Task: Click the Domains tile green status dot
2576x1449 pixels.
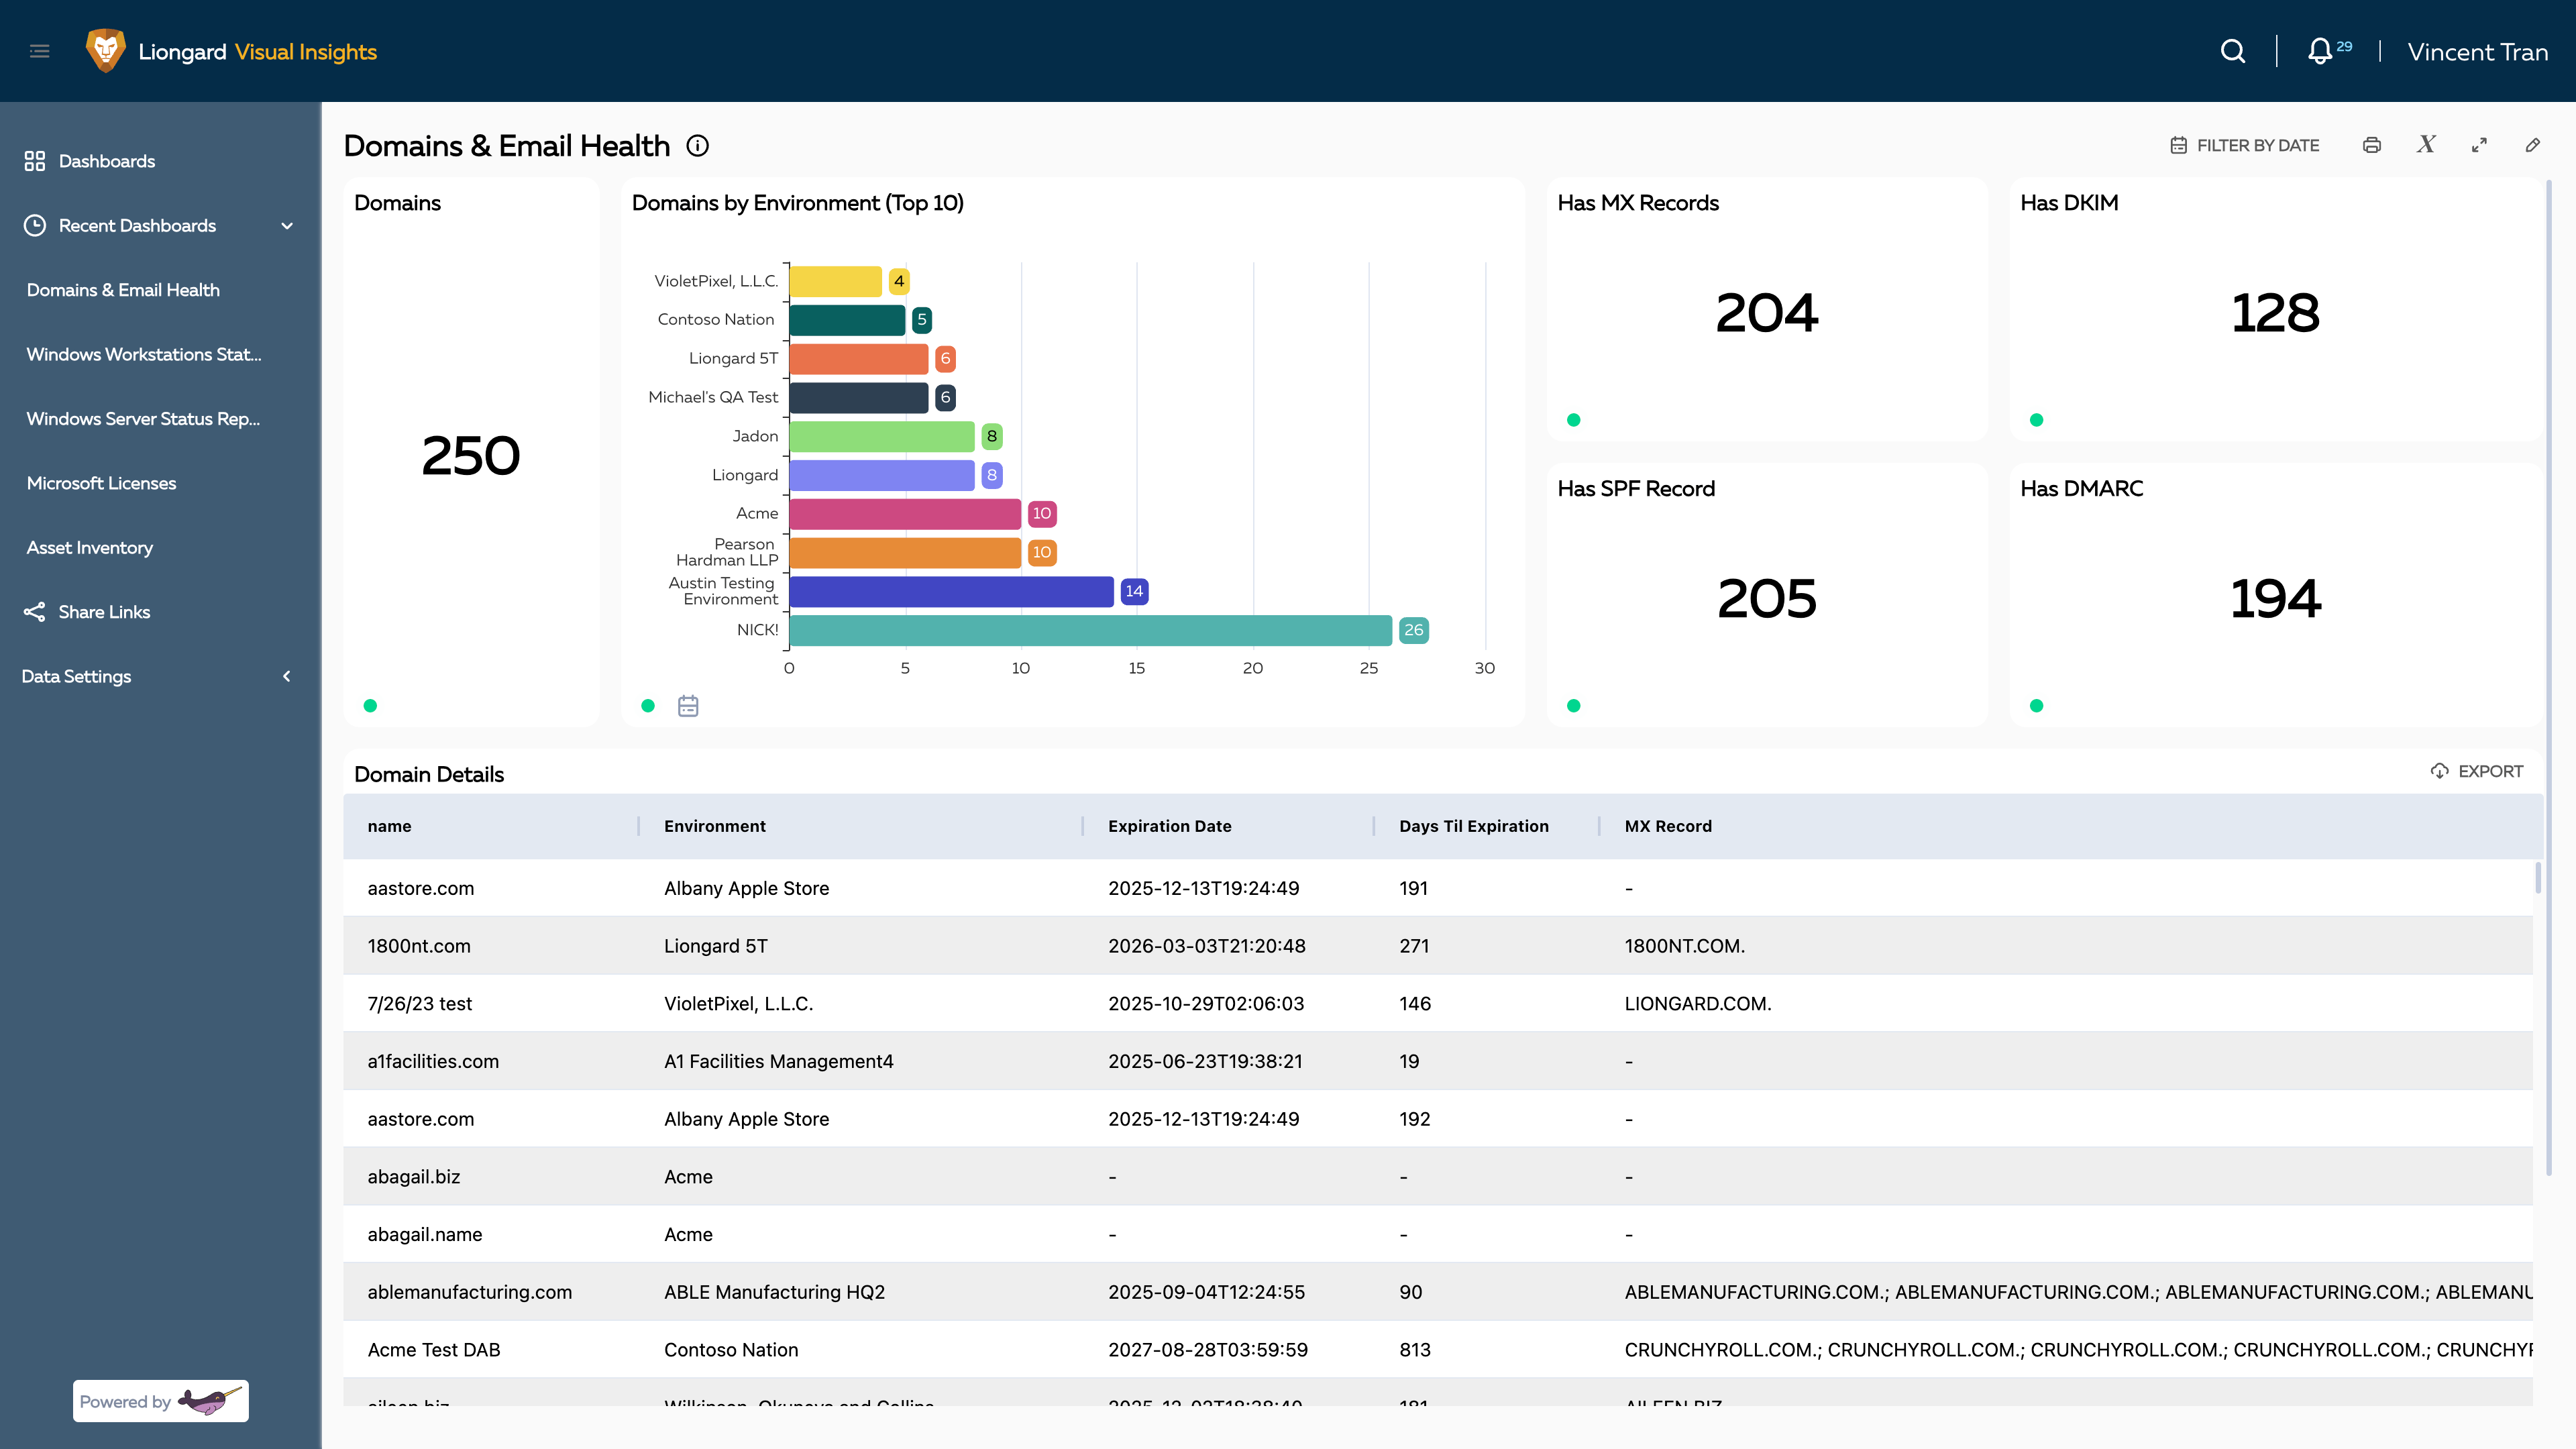Action: click(370, 706)
